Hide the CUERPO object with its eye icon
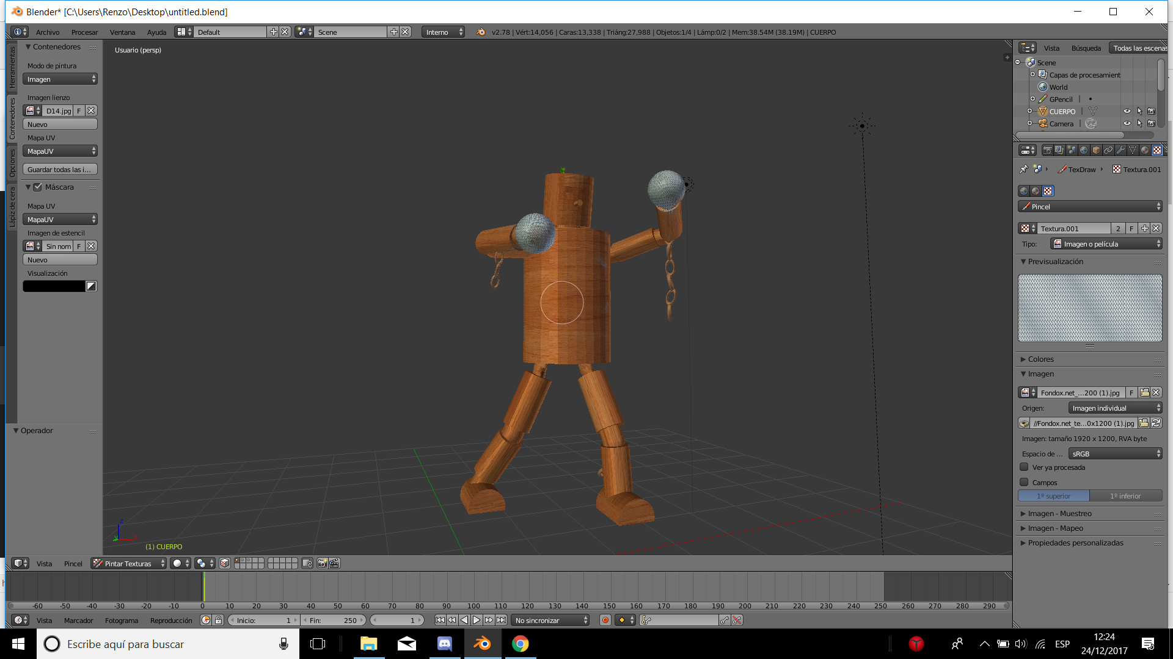Screen dimensions: 1173x659 (x=1127, y=112)
